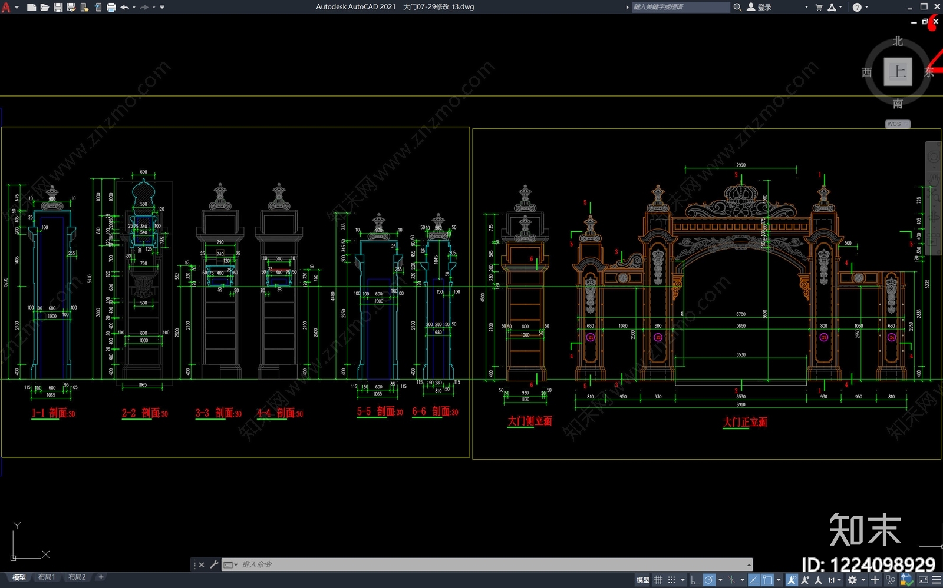Open the AutoCAD application menu
943x588 pixels.
tap(6, 7)
